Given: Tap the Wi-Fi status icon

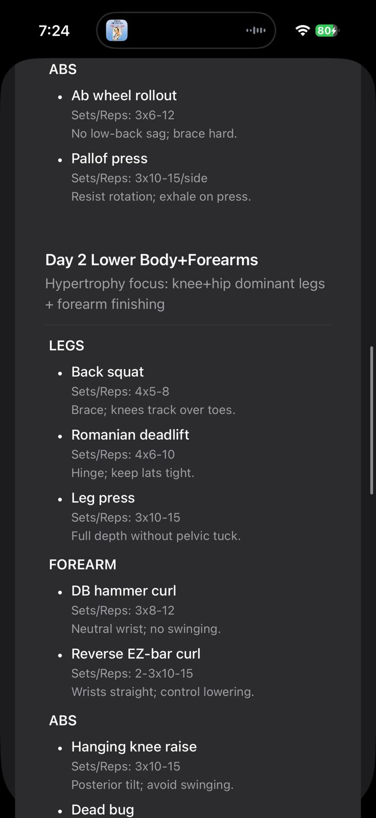Looking at the screenshot, I should click(302, 31).
